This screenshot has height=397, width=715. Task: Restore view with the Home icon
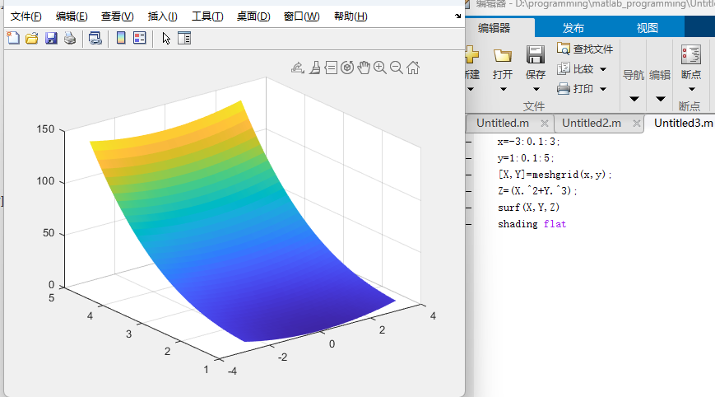coord(413,68)
